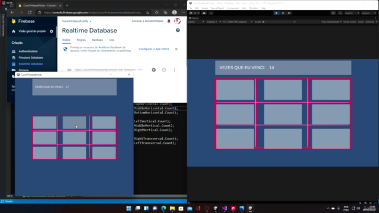The image size is (379, 213).
Task: Open browser collections icon
Action: coord(165,12)
